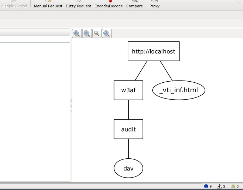The image size is (243, 190).
Task: Click the warning triangle vulnerabilities icon
Action: [219, 186]
